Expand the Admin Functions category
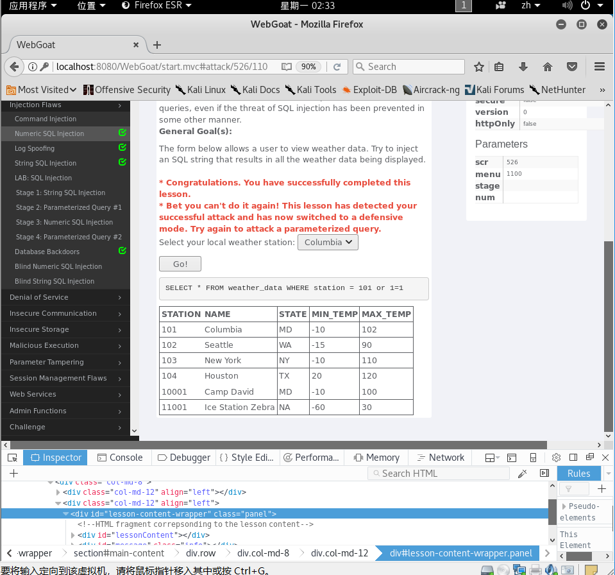The image size is (615, 575). click(65, 411)
